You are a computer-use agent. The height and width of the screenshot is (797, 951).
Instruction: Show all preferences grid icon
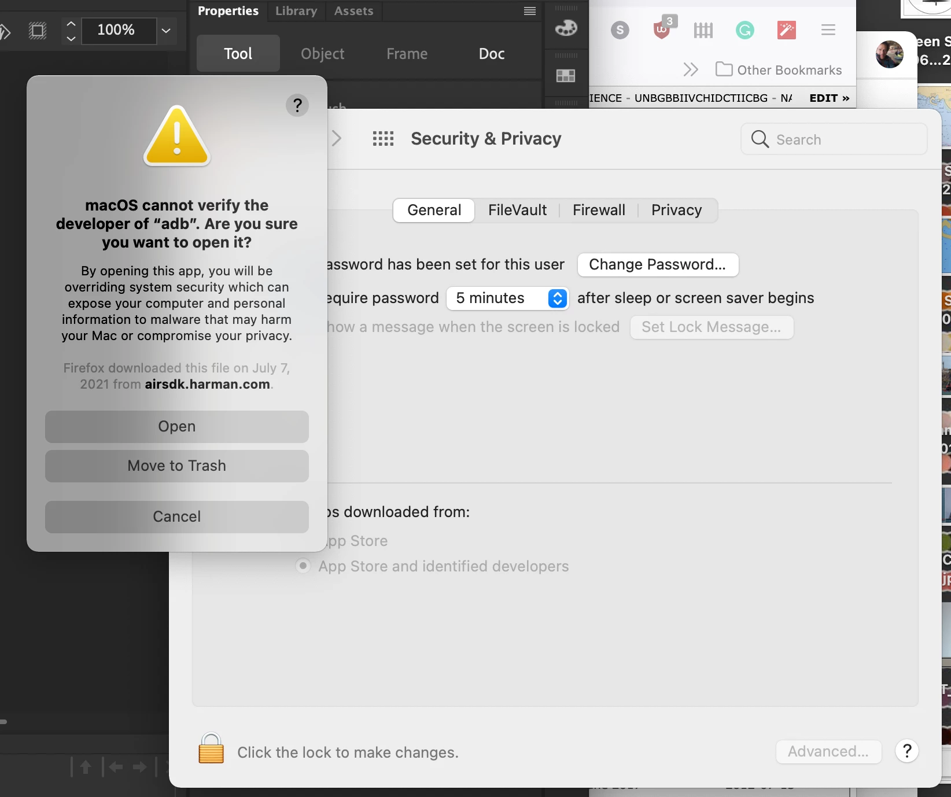point(383,139)
